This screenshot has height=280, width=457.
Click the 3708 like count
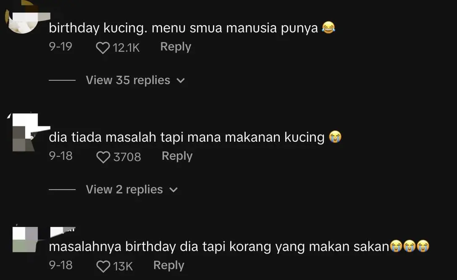tap(127, 157)
